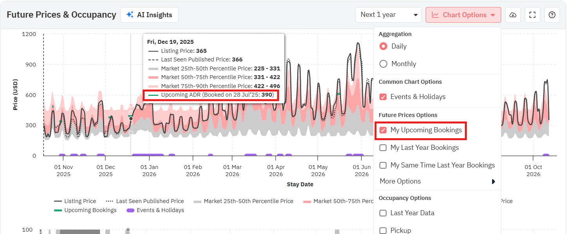Screen dimensions: 569x234
Task: Click the Upcoming Bookings green legend marker
Action: [x=58, y=210]
